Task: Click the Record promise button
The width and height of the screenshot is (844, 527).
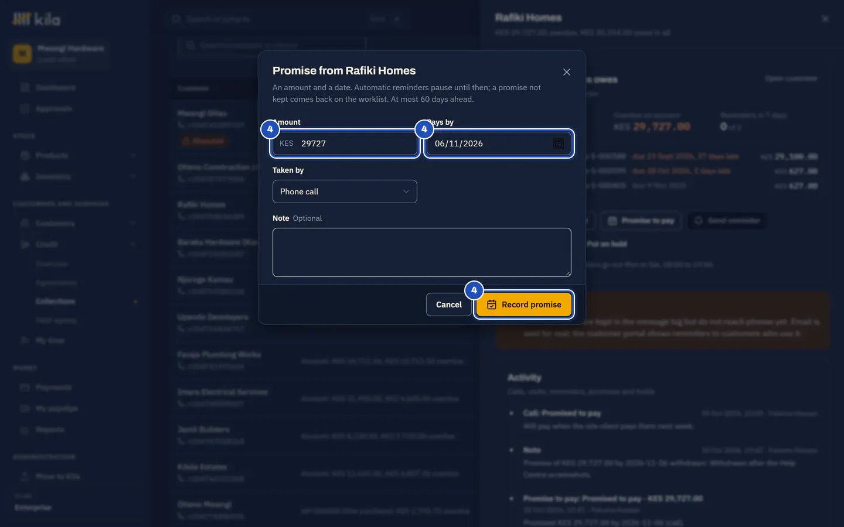Action: (524, 304)
